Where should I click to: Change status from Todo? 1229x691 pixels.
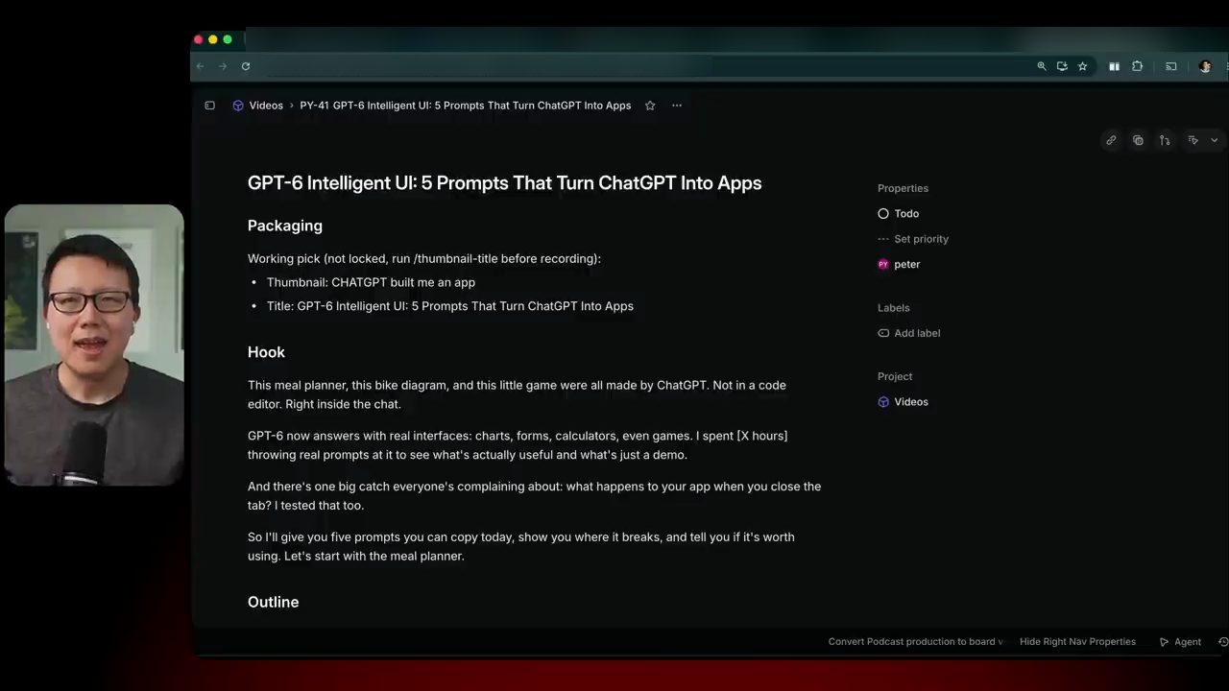pyautogui.click(x=899, y=214)
